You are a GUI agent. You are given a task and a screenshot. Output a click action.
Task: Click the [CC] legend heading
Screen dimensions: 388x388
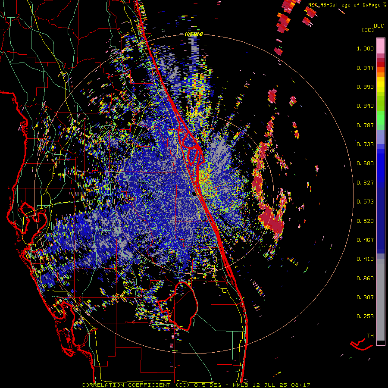368,30
